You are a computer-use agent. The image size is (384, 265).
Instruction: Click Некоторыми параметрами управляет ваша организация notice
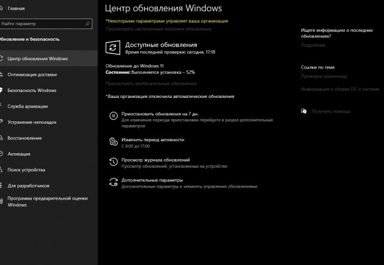[167, 21]
